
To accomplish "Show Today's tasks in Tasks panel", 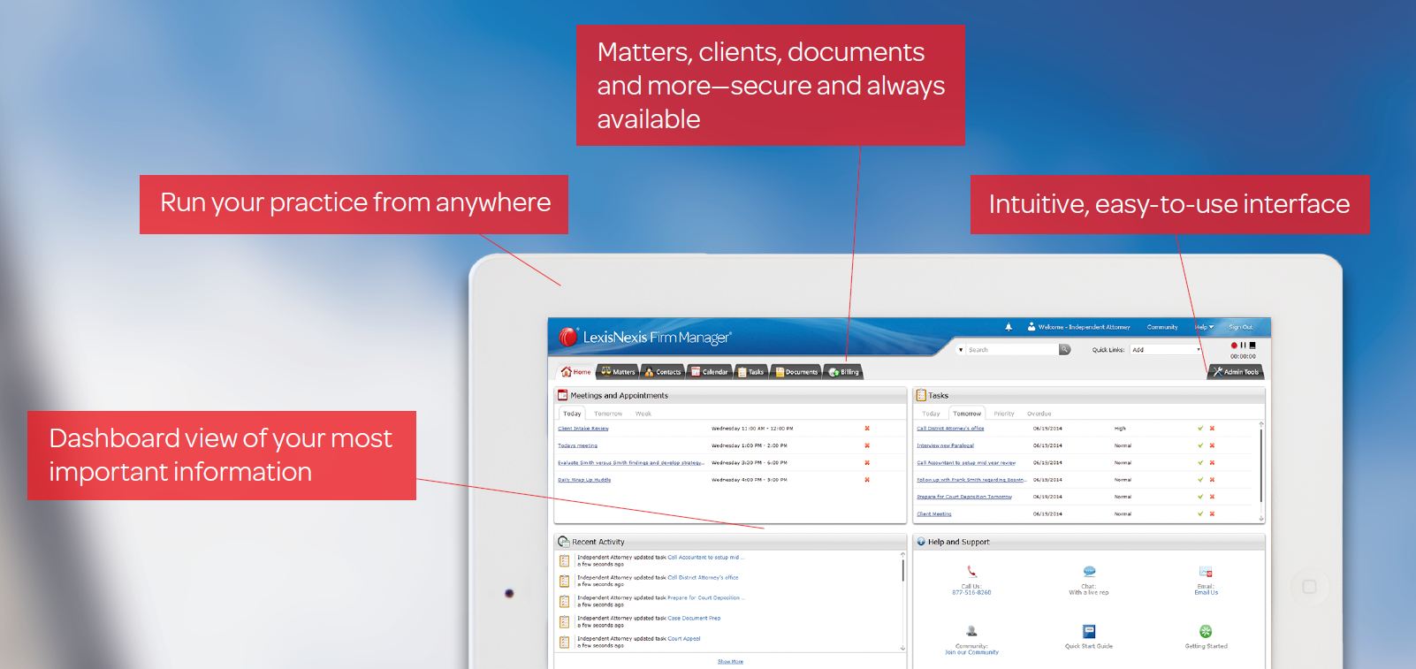I will coord(932,414).
